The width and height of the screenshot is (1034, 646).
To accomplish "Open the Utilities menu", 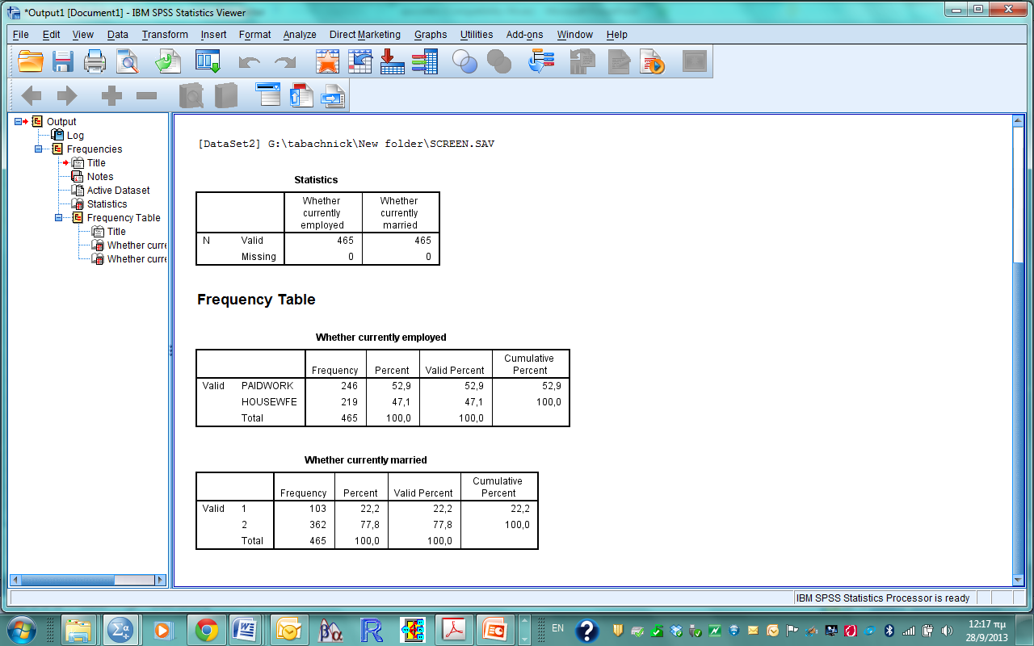I will tap(477, 35).
